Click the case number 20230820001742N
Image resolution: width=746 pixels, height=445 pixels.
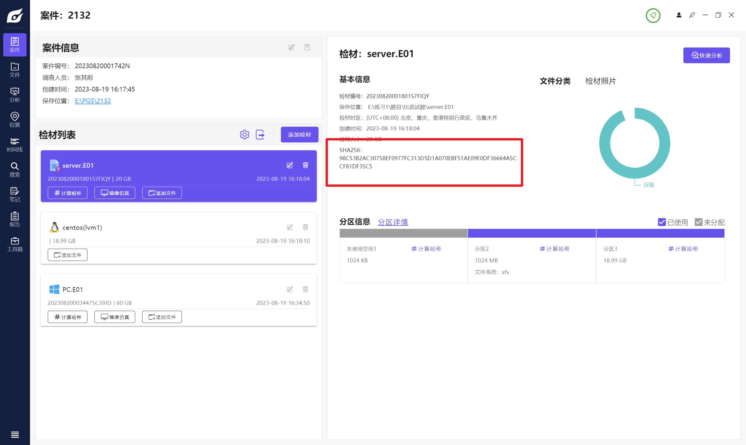tap(102, 66)
